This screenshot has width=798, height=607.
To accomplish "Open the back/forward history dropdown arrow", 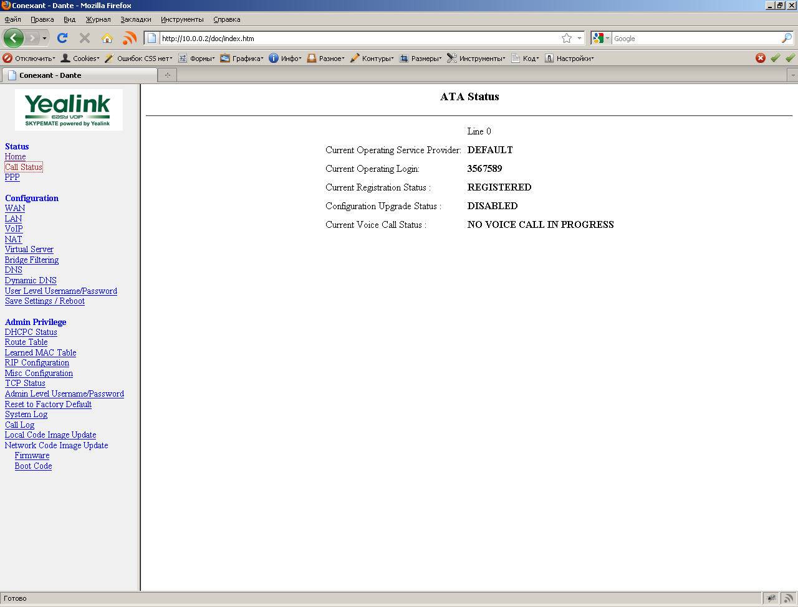I will [44, 39].
